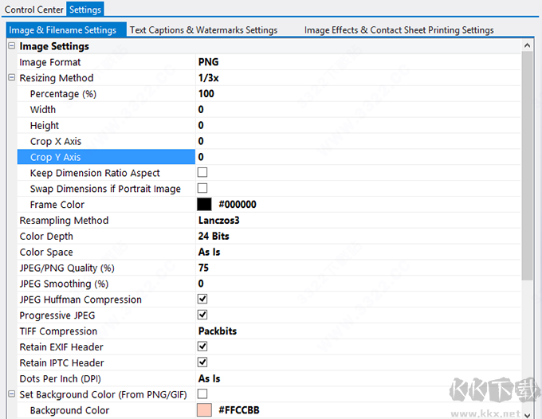
Task: Select the Image & Filename Settings tab
Action: point(62,30)
